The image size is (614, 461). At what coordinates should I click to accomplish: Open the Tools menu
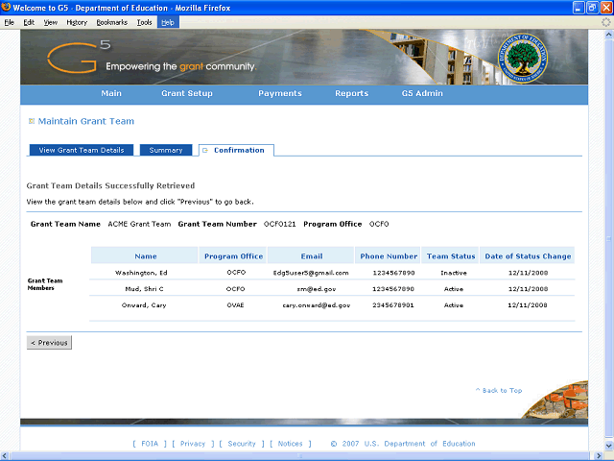[x=144, y=21]
